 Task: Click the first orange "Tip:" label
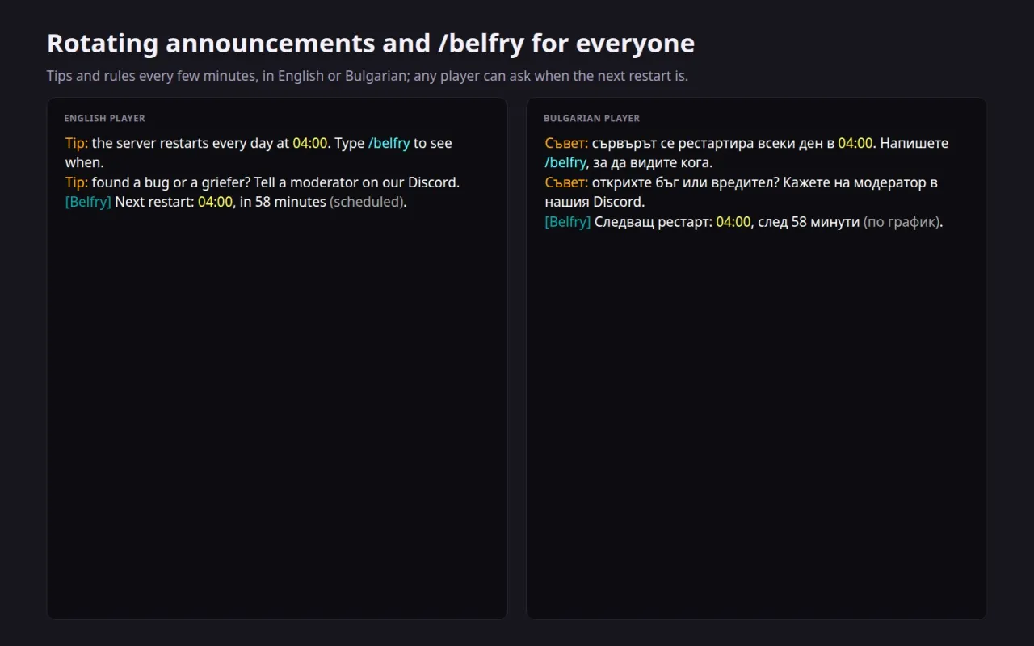click(x=77, y=143)
